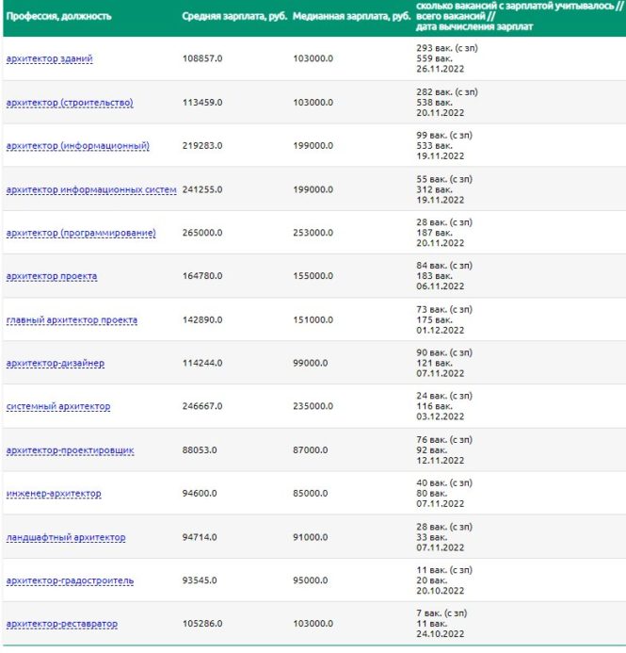626x653 pixels.
Task: Open the 'системный архитектор' link
Action: (x=58, y=406)
